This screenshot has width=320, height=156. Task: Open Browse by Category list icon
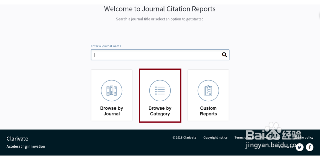tap(160, 90)
